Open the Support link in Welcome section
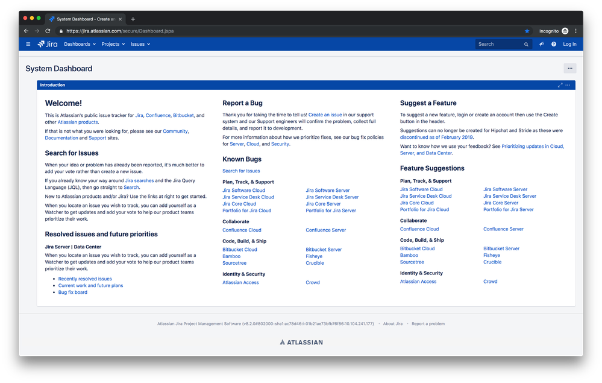 [x=97, y=138]
